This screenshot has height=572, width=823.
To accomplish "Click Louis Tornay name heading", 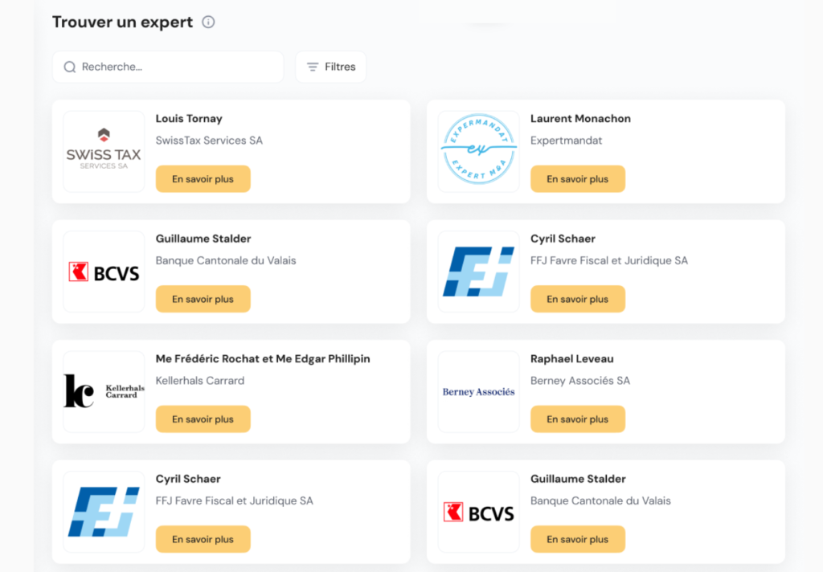I will tap(189, 119).
